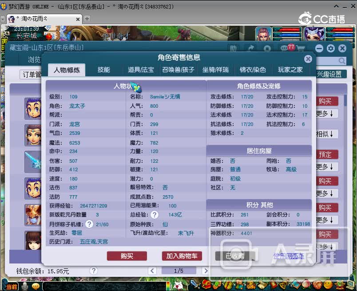The height and width of the screenshot is (291, 357).
Task: Click the character name Ssmileシ无情
Action: (165, 97)
